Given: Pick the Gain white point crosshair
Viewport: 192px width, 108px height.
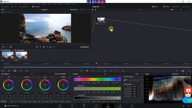Looking at the screenshot, I should 39,77.
